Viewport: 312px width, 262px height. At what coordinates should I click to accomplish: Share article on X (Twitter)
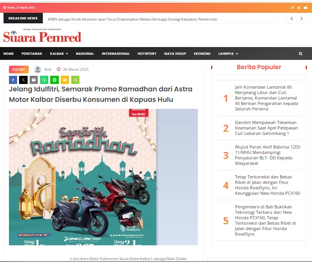pos(23,80)
